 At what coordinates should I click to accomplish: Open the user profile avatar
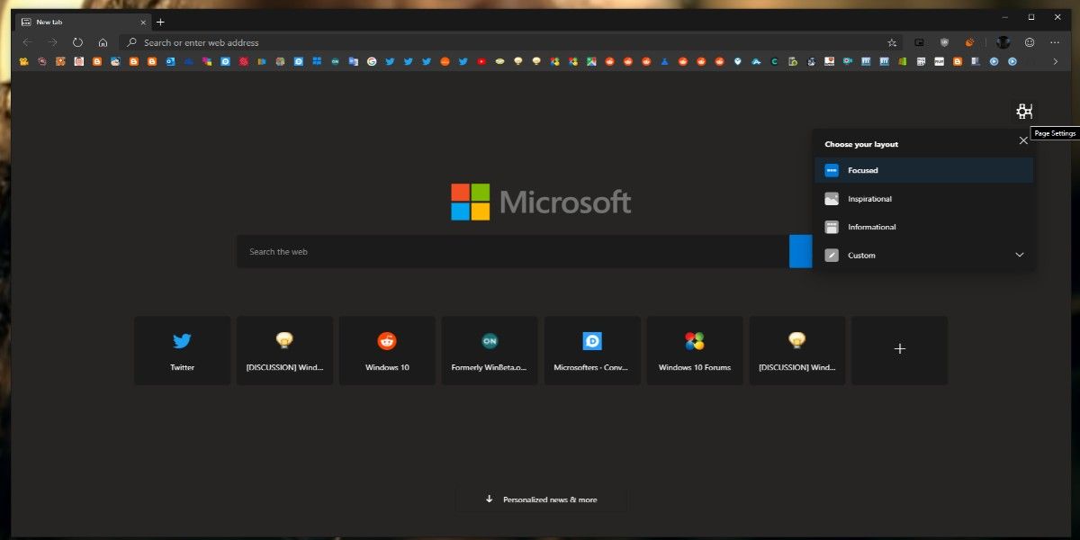pyautogui.click(x=1003, y=42)
